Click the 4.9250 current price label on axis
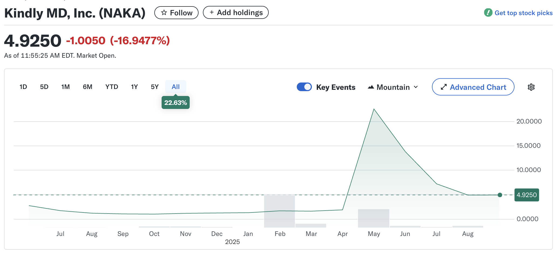 coord(527,195)
